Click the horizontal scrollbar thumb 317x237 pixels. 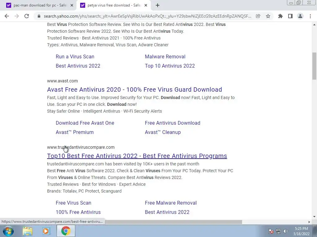pos(173,222)
